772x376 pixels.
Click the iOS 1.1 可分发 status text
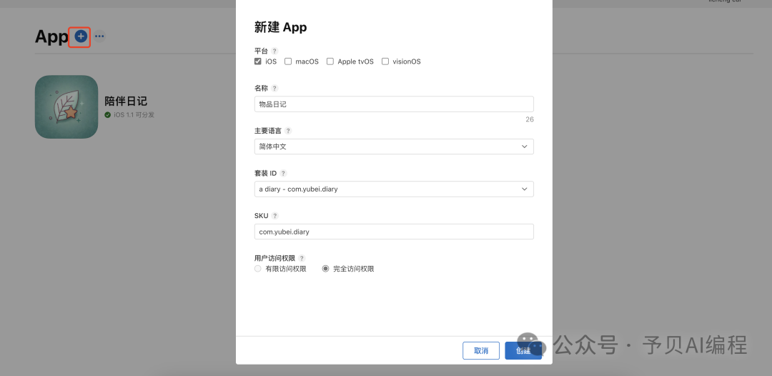point(134,114)
